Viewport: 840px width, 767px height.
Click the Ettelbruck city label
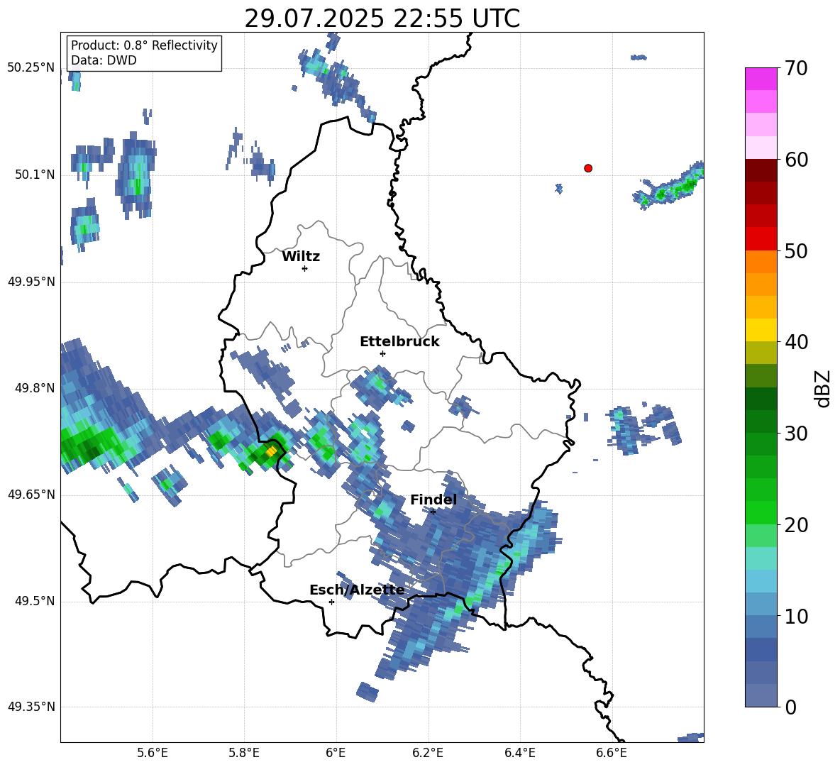pos(399,342)
